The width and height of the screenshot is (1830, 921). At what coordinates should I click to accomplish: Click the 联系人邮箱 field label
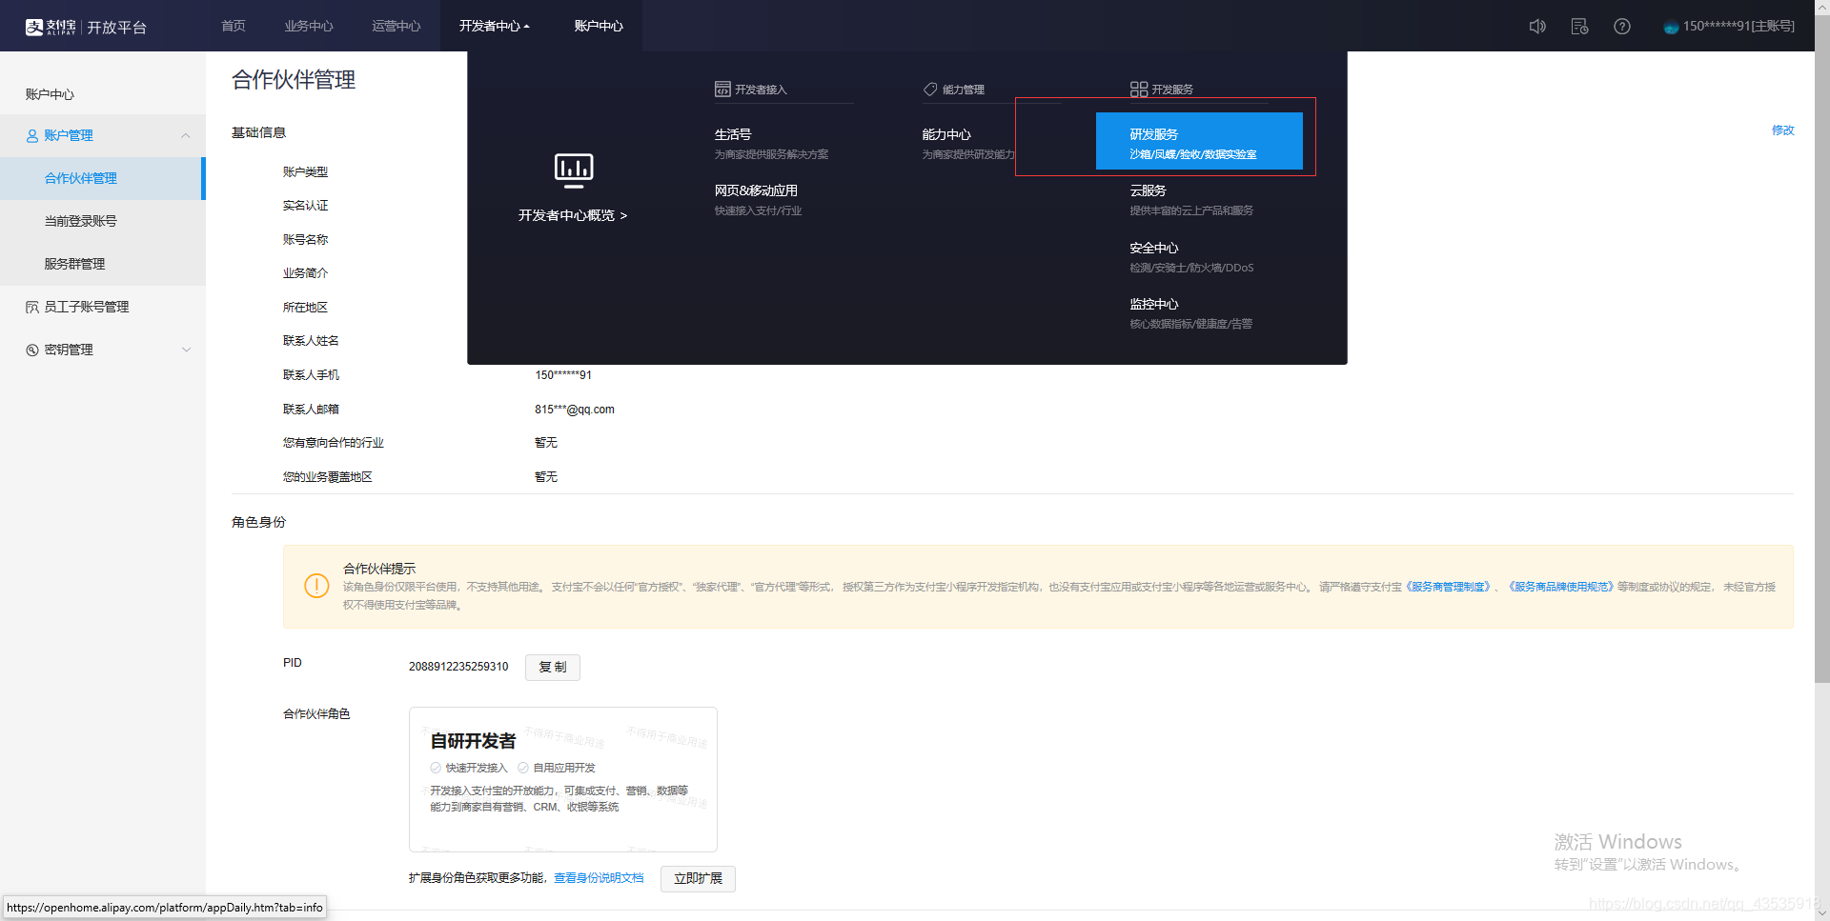[x=311, y=410]
